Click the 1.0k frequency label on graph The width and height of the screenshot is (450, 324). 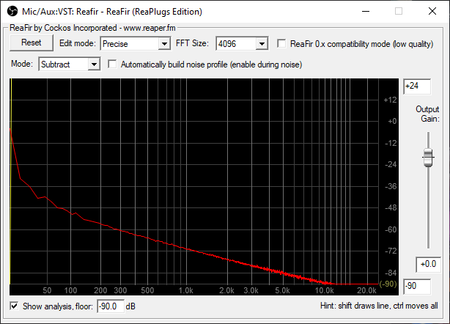(x=185, y=290)
